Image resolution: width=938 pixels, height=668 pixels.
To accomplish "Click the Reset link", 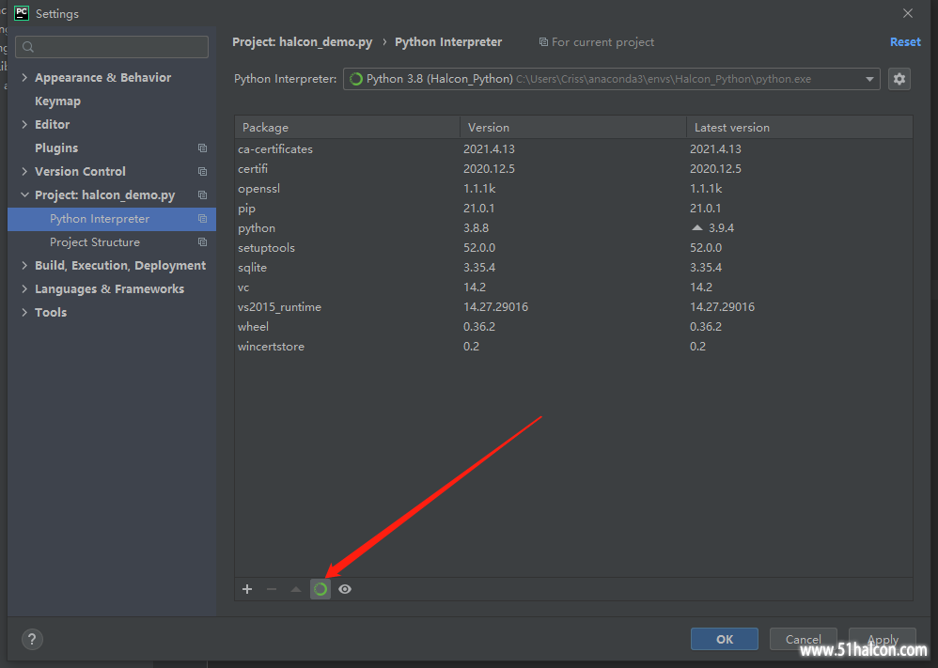I will [905, 42].
